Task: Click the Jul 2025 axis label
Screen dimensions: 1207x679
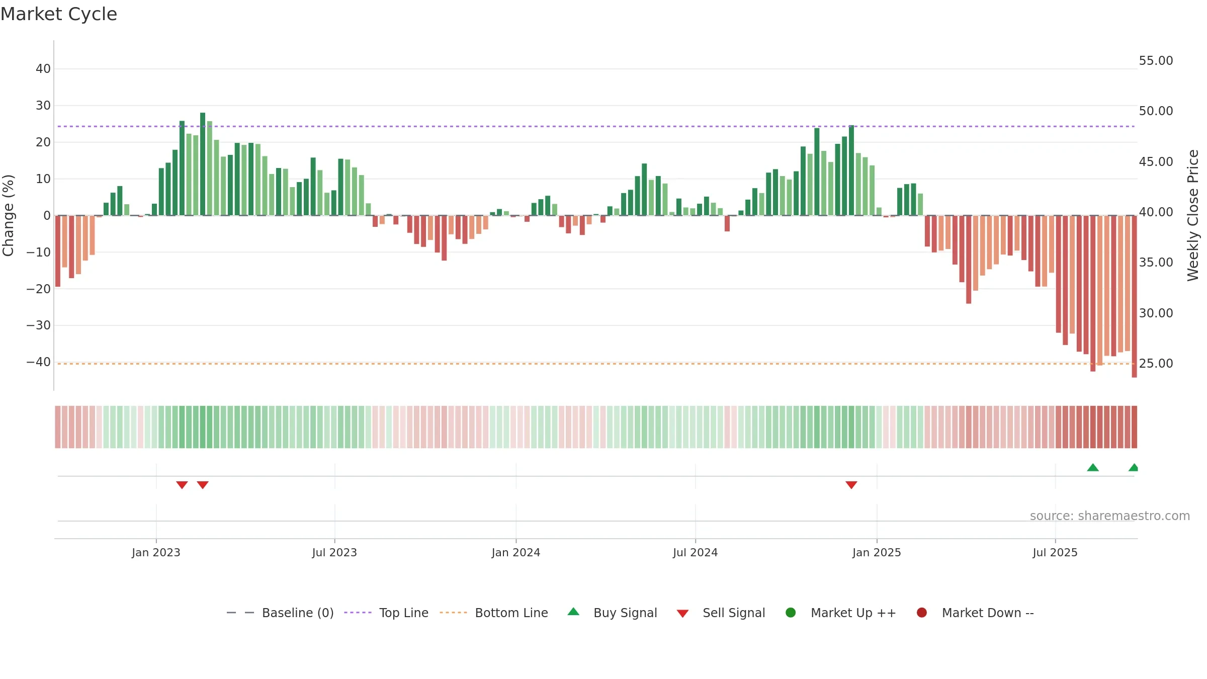Action: 1055,553
